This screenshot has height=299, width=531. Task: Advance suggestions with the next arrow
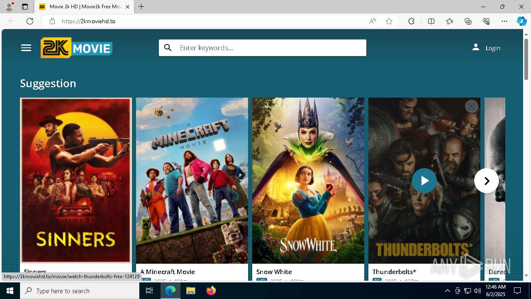(486, 181)
